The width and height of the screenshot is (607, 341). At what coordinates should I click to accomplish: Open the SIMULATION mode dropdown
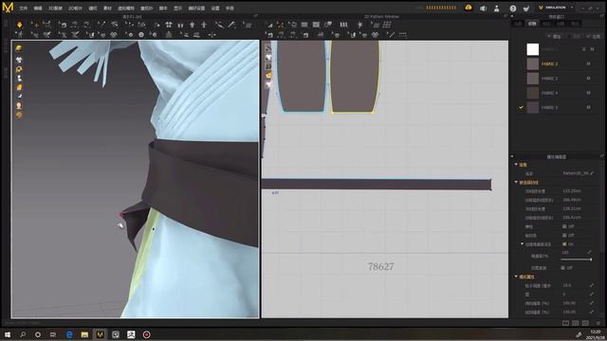pos(557,8)
